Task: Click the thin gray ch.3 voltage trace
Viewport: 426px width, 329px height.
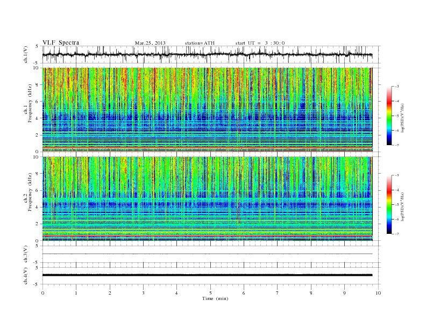Action: coord(207,254)
